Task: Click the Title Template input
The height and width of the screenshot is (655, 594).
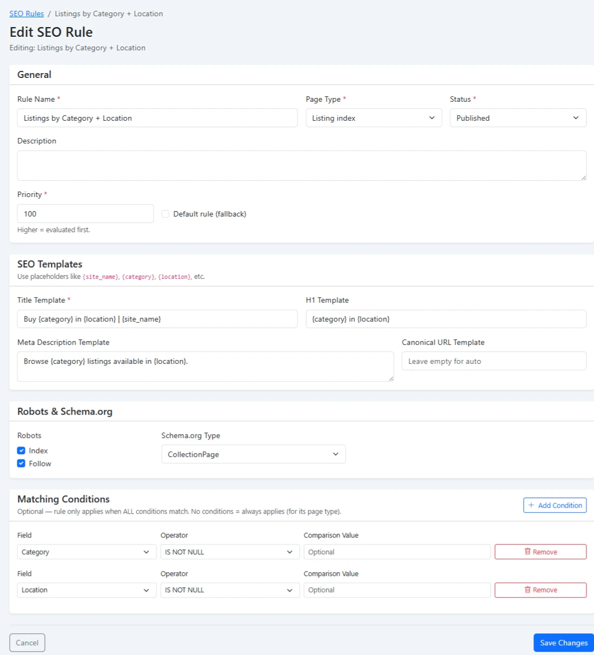Action: coord(157,319)
